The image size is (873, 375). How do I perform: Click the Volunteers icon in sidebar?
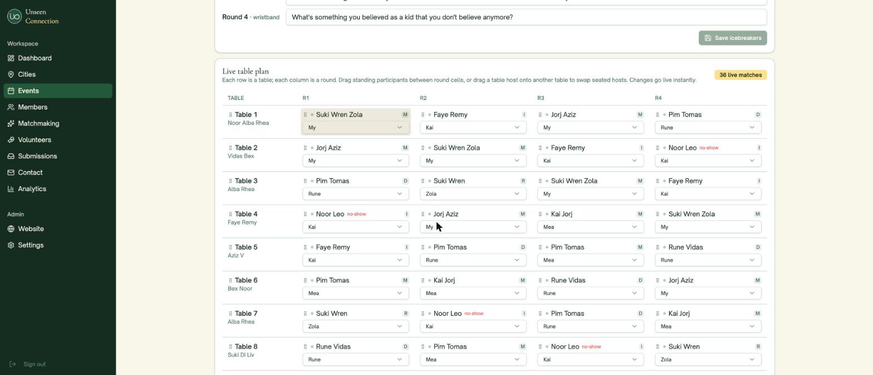(x=11, y=140)
